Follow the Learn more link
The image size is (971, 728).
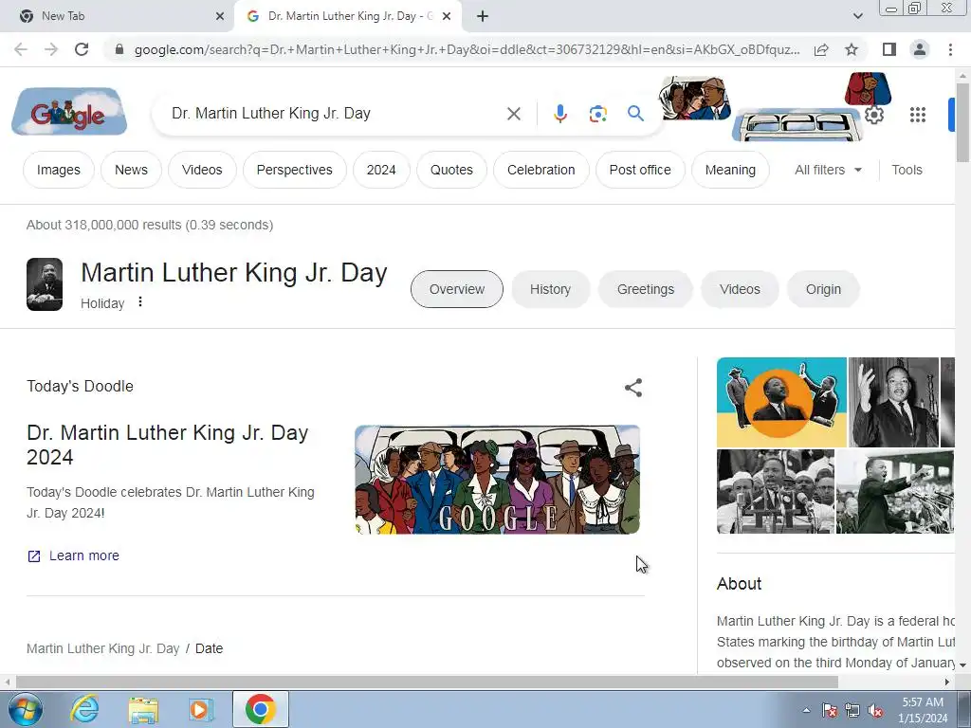click(x=73, y=555)
